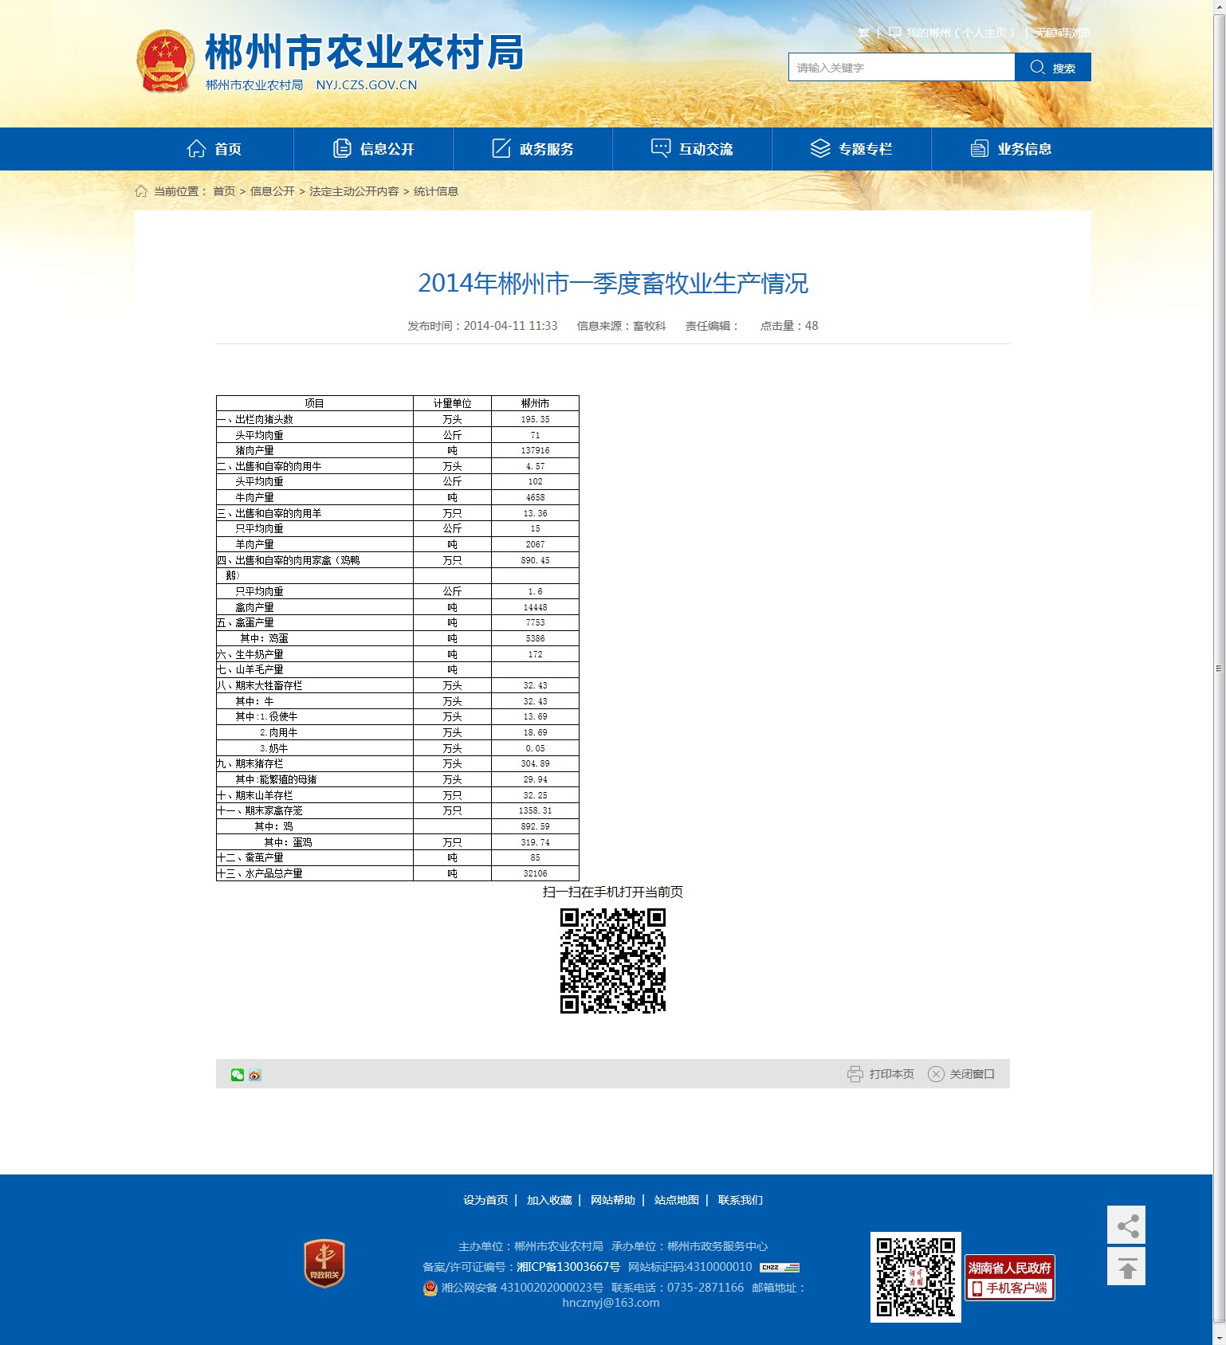
Task: Click the monitor icon before 我的郴州
Action: 894,33
